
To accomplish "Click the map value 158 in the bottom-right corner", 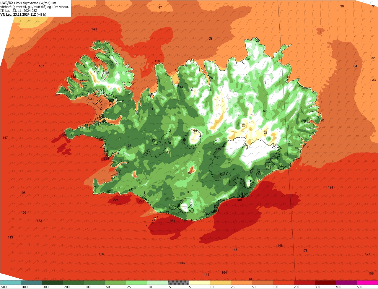I will tap(371, 273).
